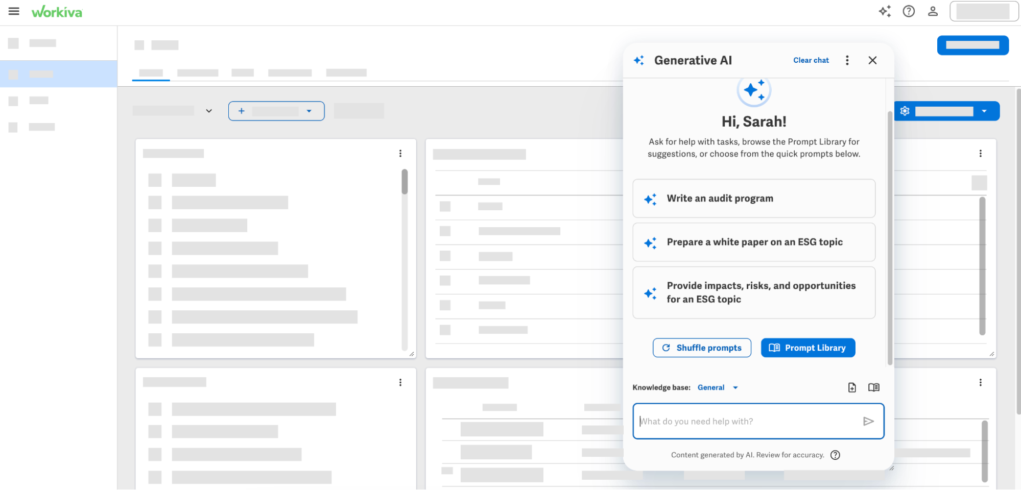This screenshot has height=490, width=1021.
Task: Click the Workiva logo
Action: (57, 11)
